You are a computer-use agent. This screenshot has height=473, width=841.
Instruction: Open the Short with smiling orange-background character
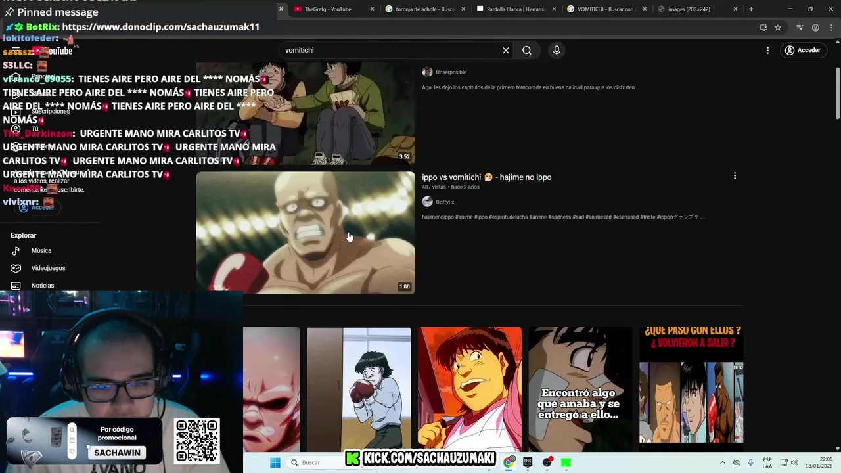[470, 389]
